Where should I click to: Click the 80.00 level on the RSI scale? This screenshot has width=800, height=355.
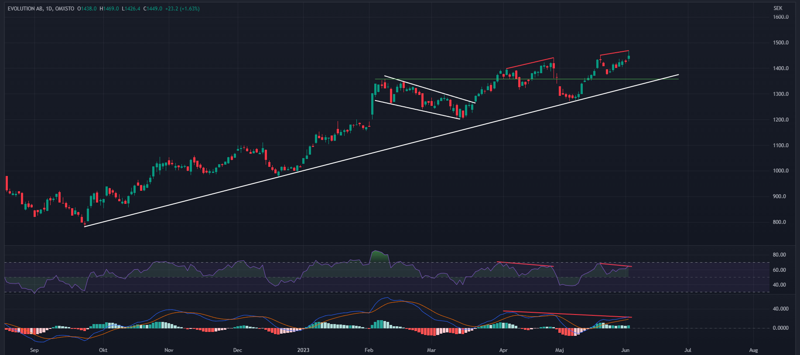pyautogui.click(x=779, y=255)
